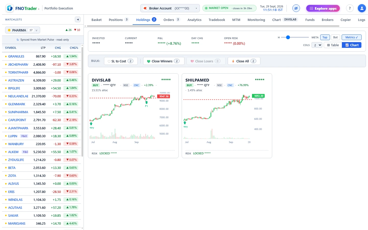This screenshot has width=368, height=230.
Task: Click the grid icon in Explore apps
Action: 311,8
